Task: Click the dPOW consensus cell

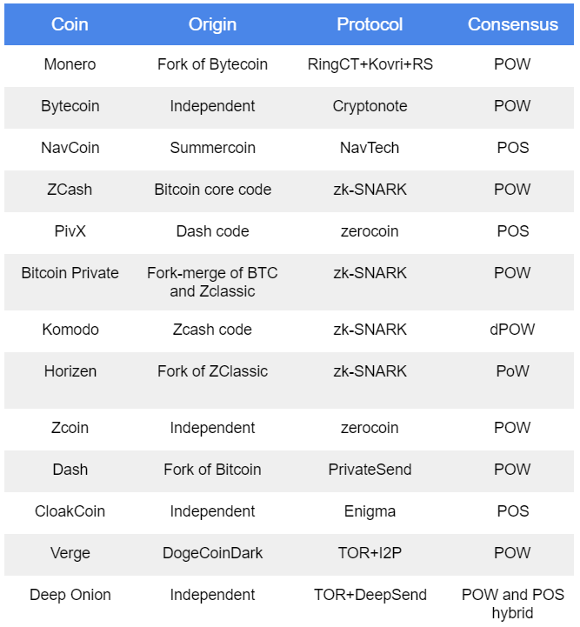Action: [512, 330]
